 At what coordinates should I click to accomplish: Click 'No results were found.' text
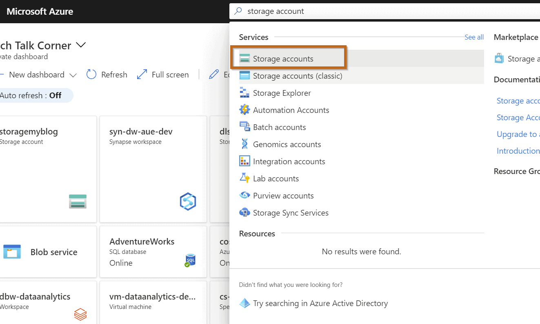(361, 251)
